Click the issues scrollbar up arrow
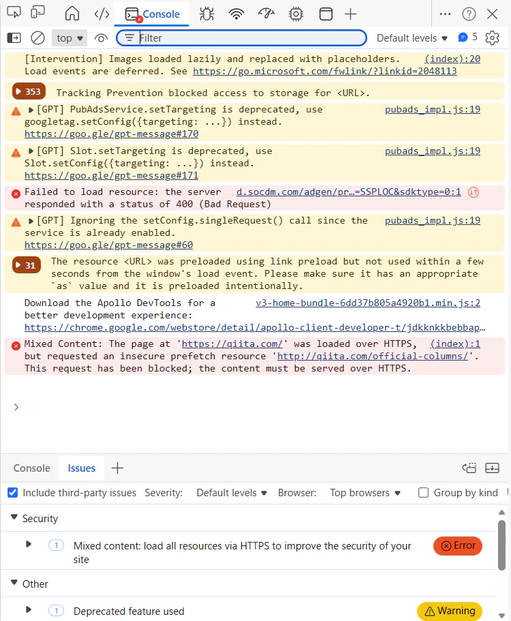Screen dimensions: 511x621 [x=501, y=512]
